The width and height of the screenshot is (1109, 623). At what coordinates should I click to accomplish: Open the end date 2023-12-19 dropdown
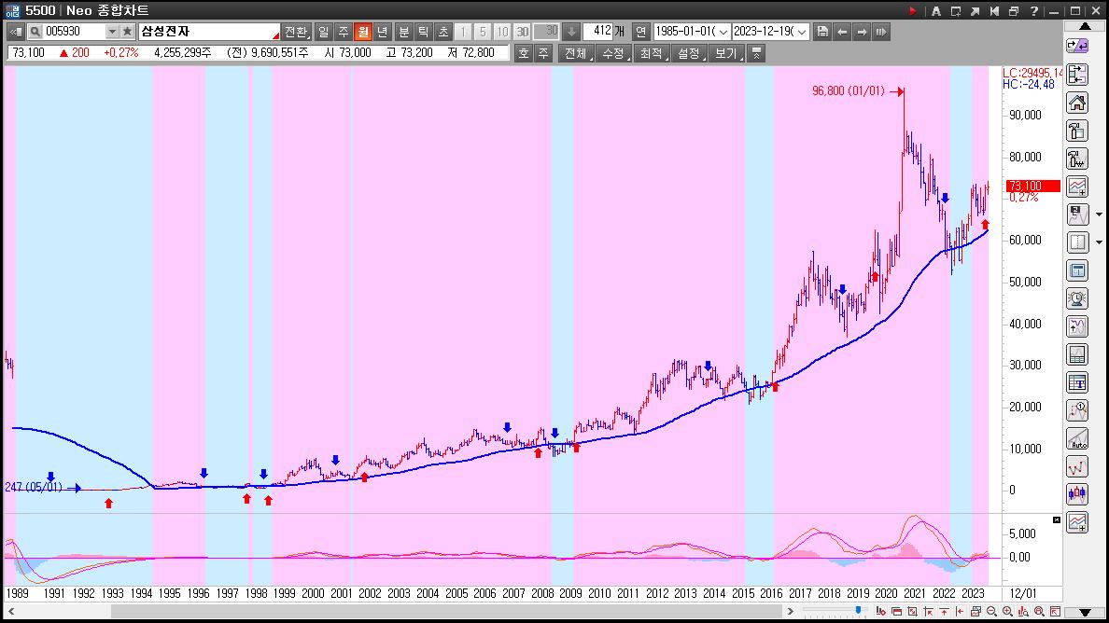801,33
